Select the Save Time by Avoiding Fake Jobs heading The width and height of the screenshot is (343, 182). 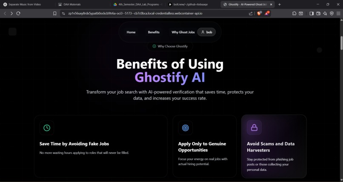click(74, 144)
